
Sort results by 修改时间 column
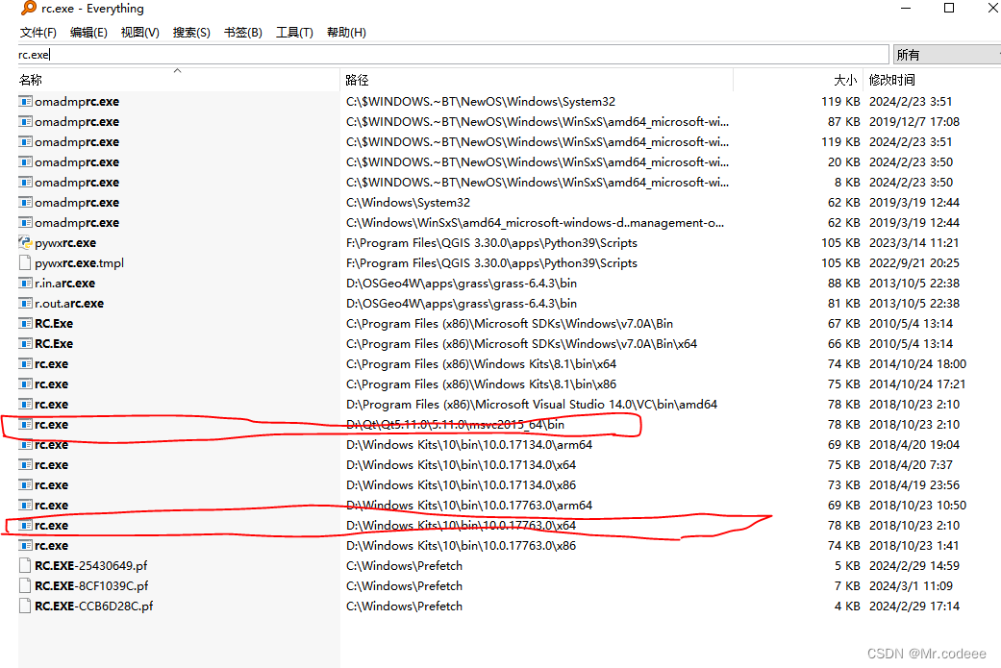pyautogui.click(x=892, y=81)
